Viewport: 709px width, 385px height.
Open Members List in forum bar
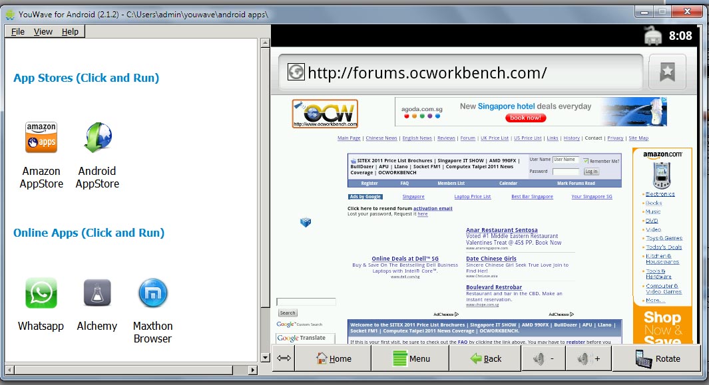coord(451,184)
